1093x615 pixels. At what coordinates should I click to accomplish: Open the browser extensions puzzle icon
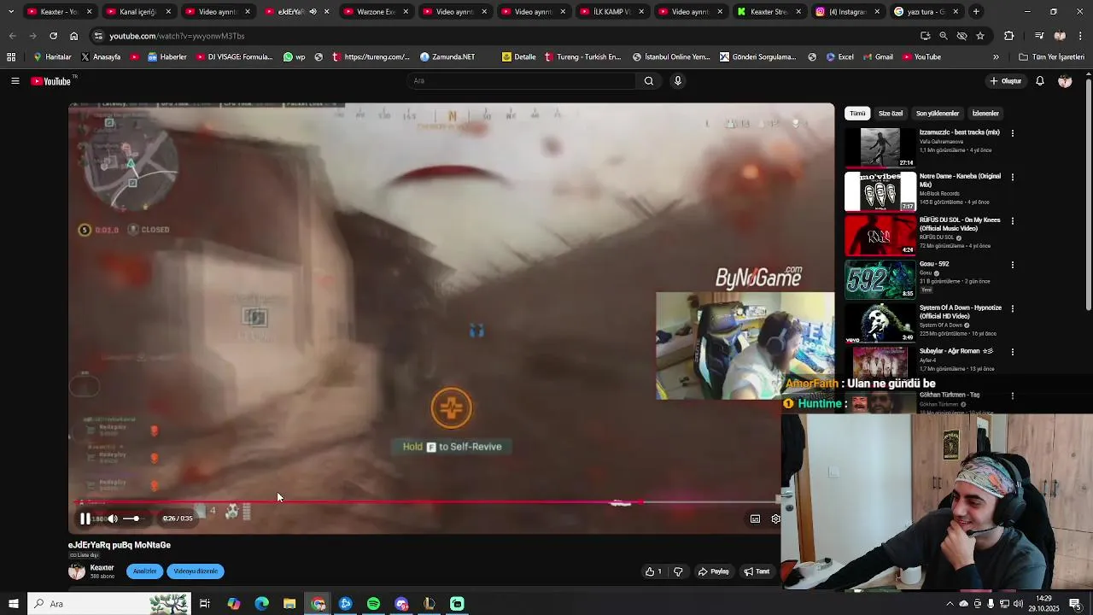point(1009,36)
